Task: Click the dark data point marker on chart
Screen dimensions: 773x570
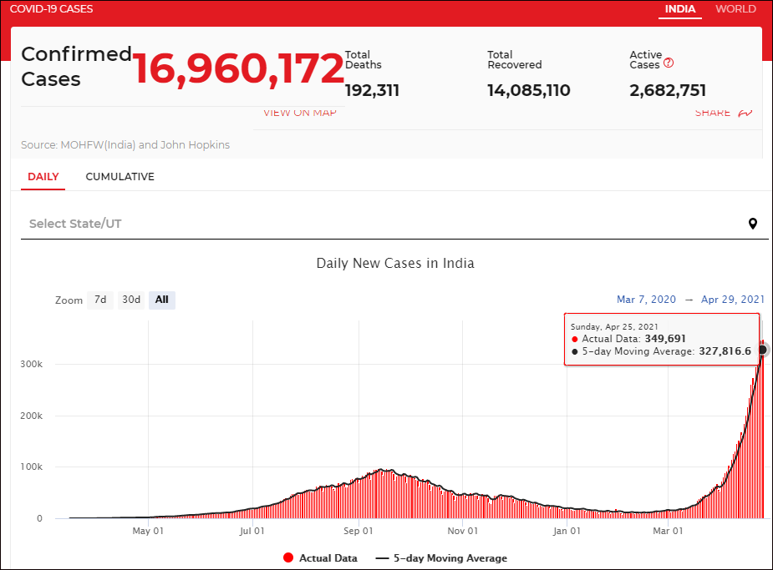Action: 762,350
